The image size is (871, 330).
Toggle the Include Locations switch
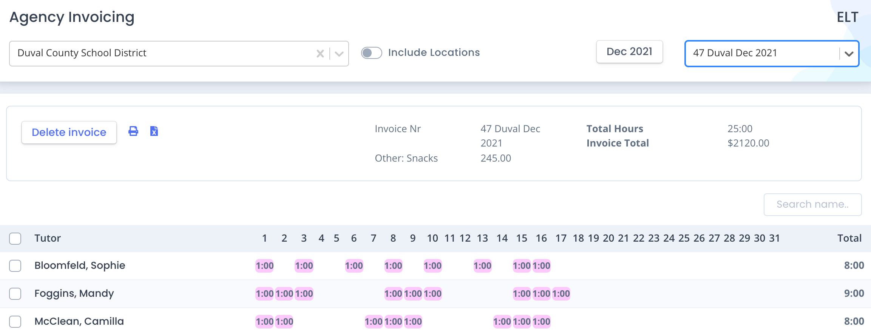(x=372, y=52)
